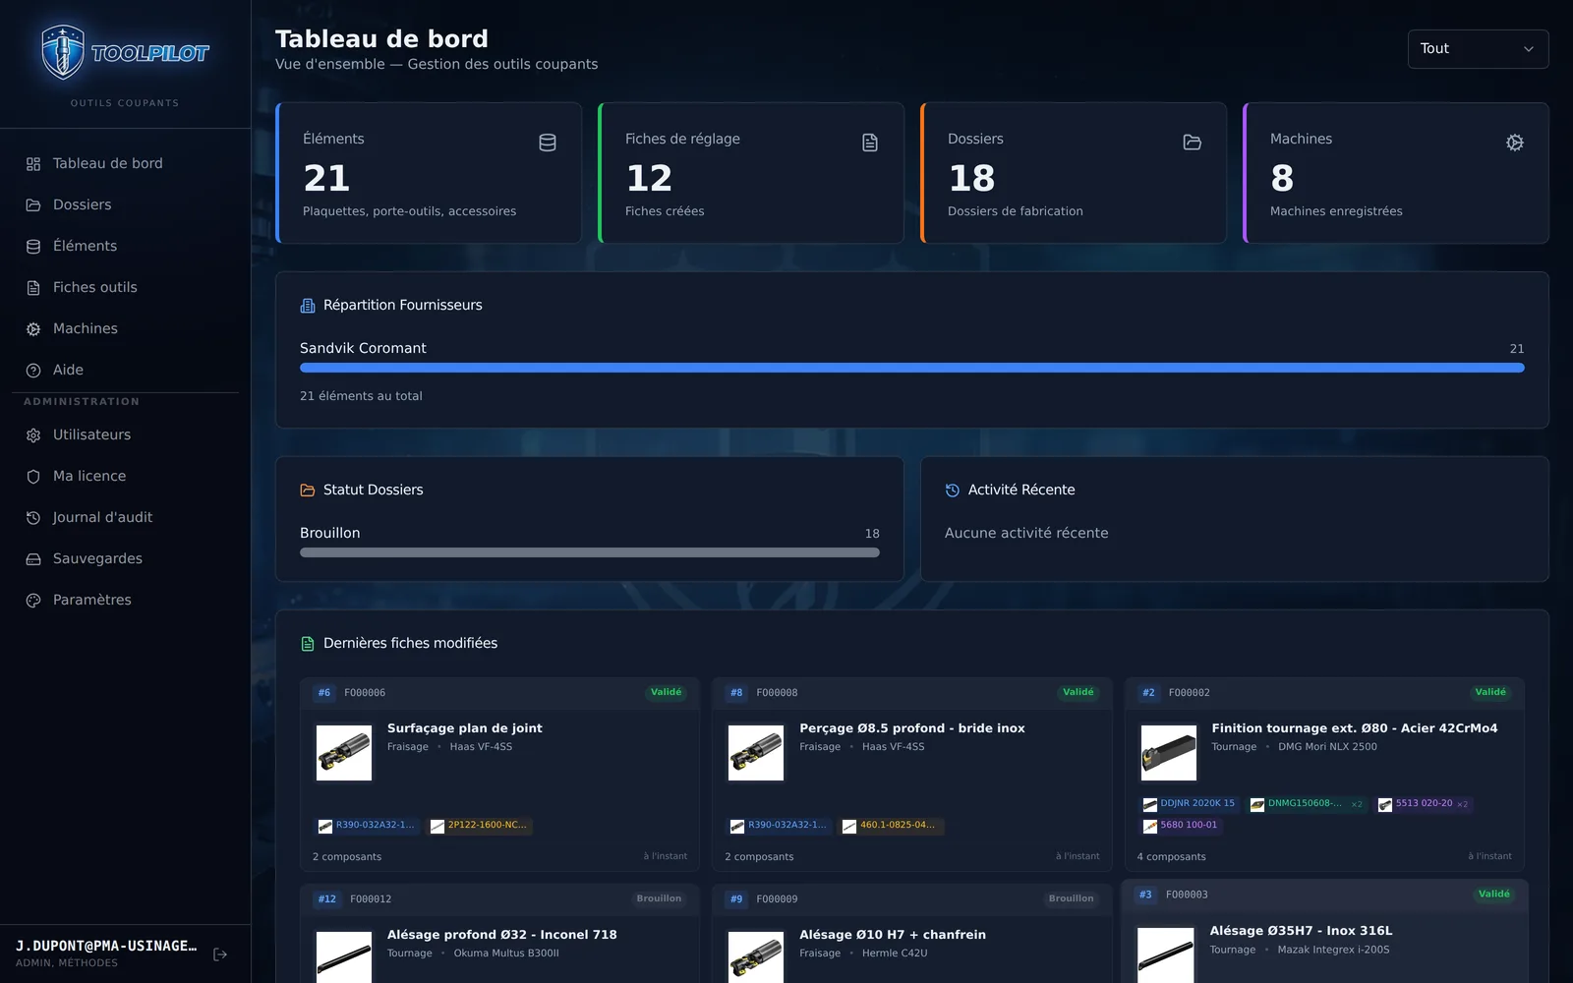The width and height of the screenshot is (1573, 983).
Task: Click the 'Aucune activité récente' text
Action: point(1026,533)
